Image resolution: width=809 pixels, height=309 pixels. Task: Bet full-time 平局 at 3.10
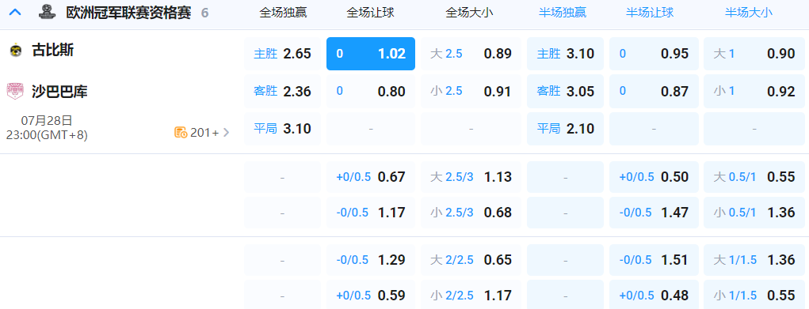[x=283, y=128]
